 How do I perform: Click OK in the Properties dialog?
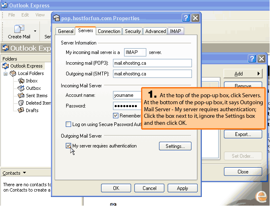coord(116,188)
